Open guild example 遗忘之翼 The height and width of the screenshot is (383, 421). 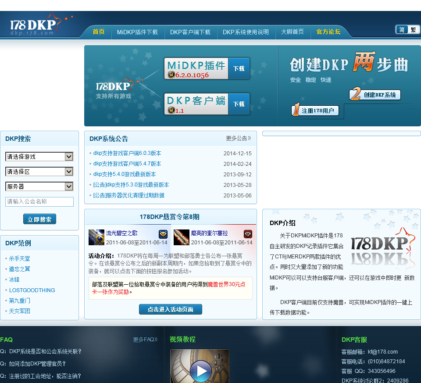click(x=19, y=269)
